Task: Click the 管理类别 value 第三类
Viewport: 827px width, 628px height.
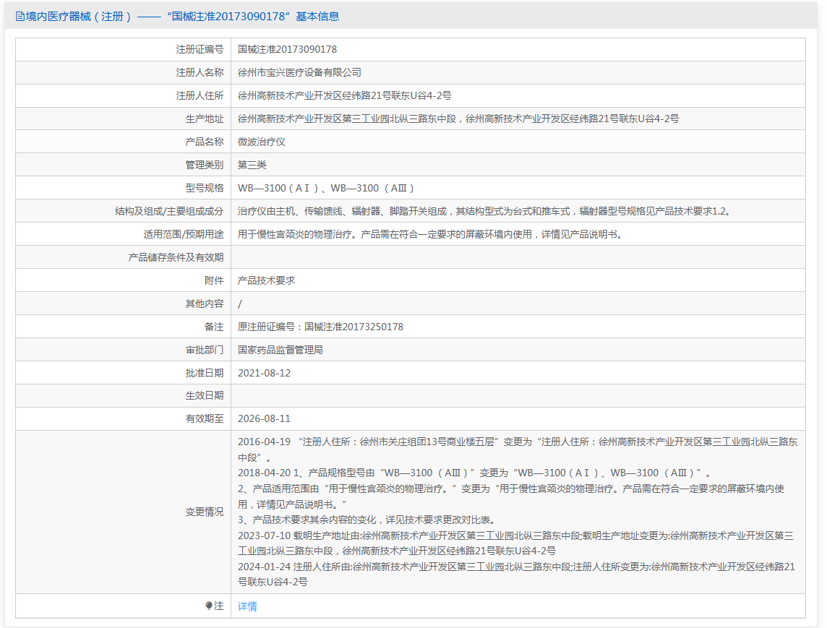Action: (x=252, y=165)
